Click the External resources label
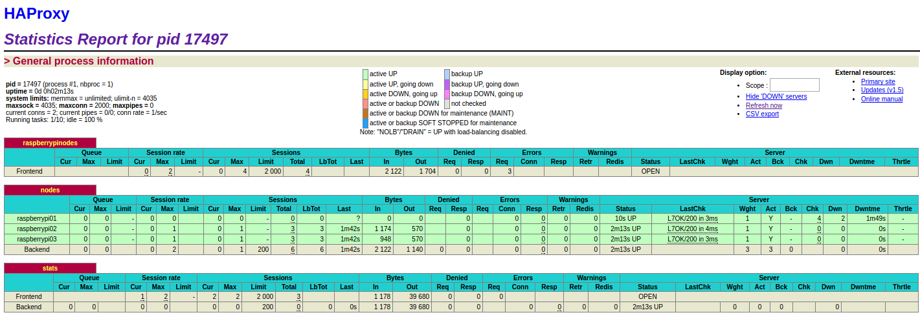 click(865, 72)
